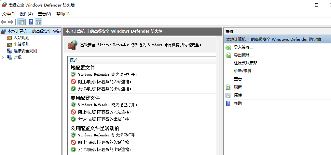Click the blue question mark Help toolbar icon
The image size is (331, 155).
coord(31,22)
